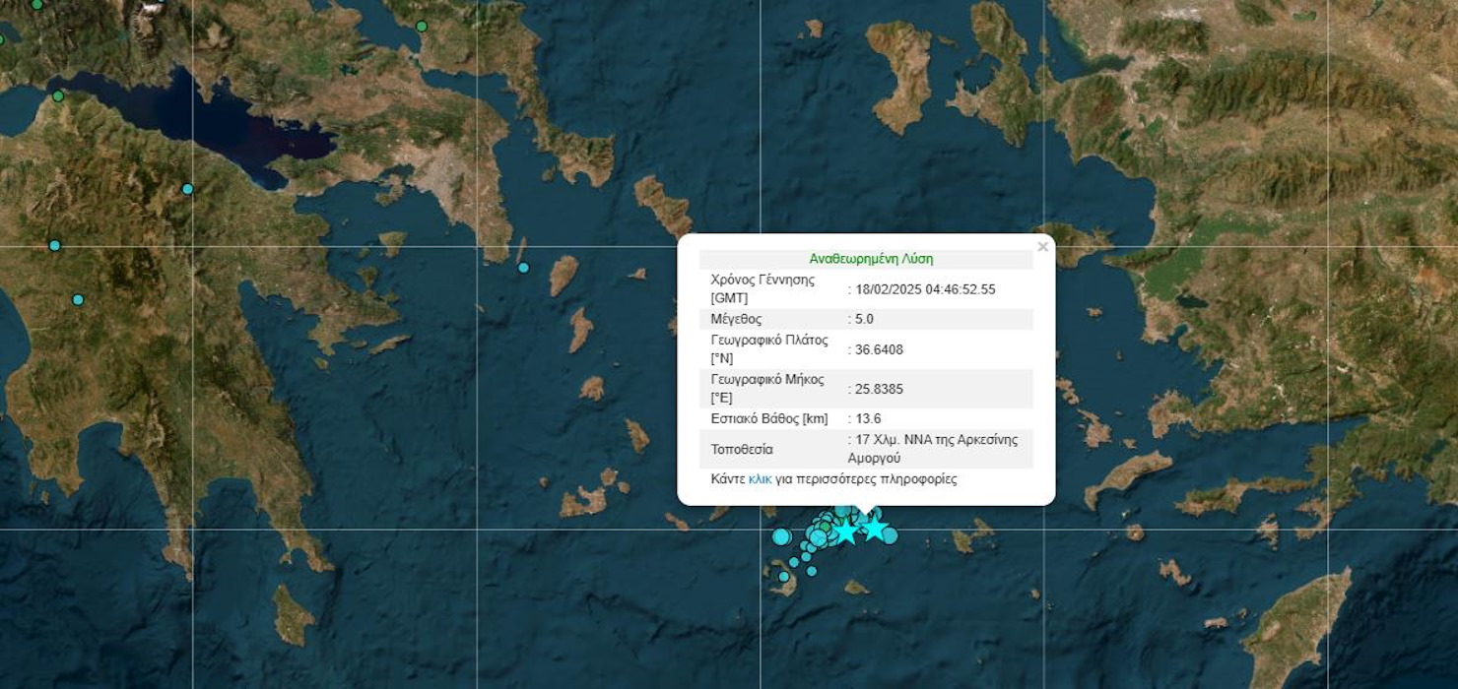Click the green marker inside the Amorgos cluster

pyautogui.click(x=825, y=527)
